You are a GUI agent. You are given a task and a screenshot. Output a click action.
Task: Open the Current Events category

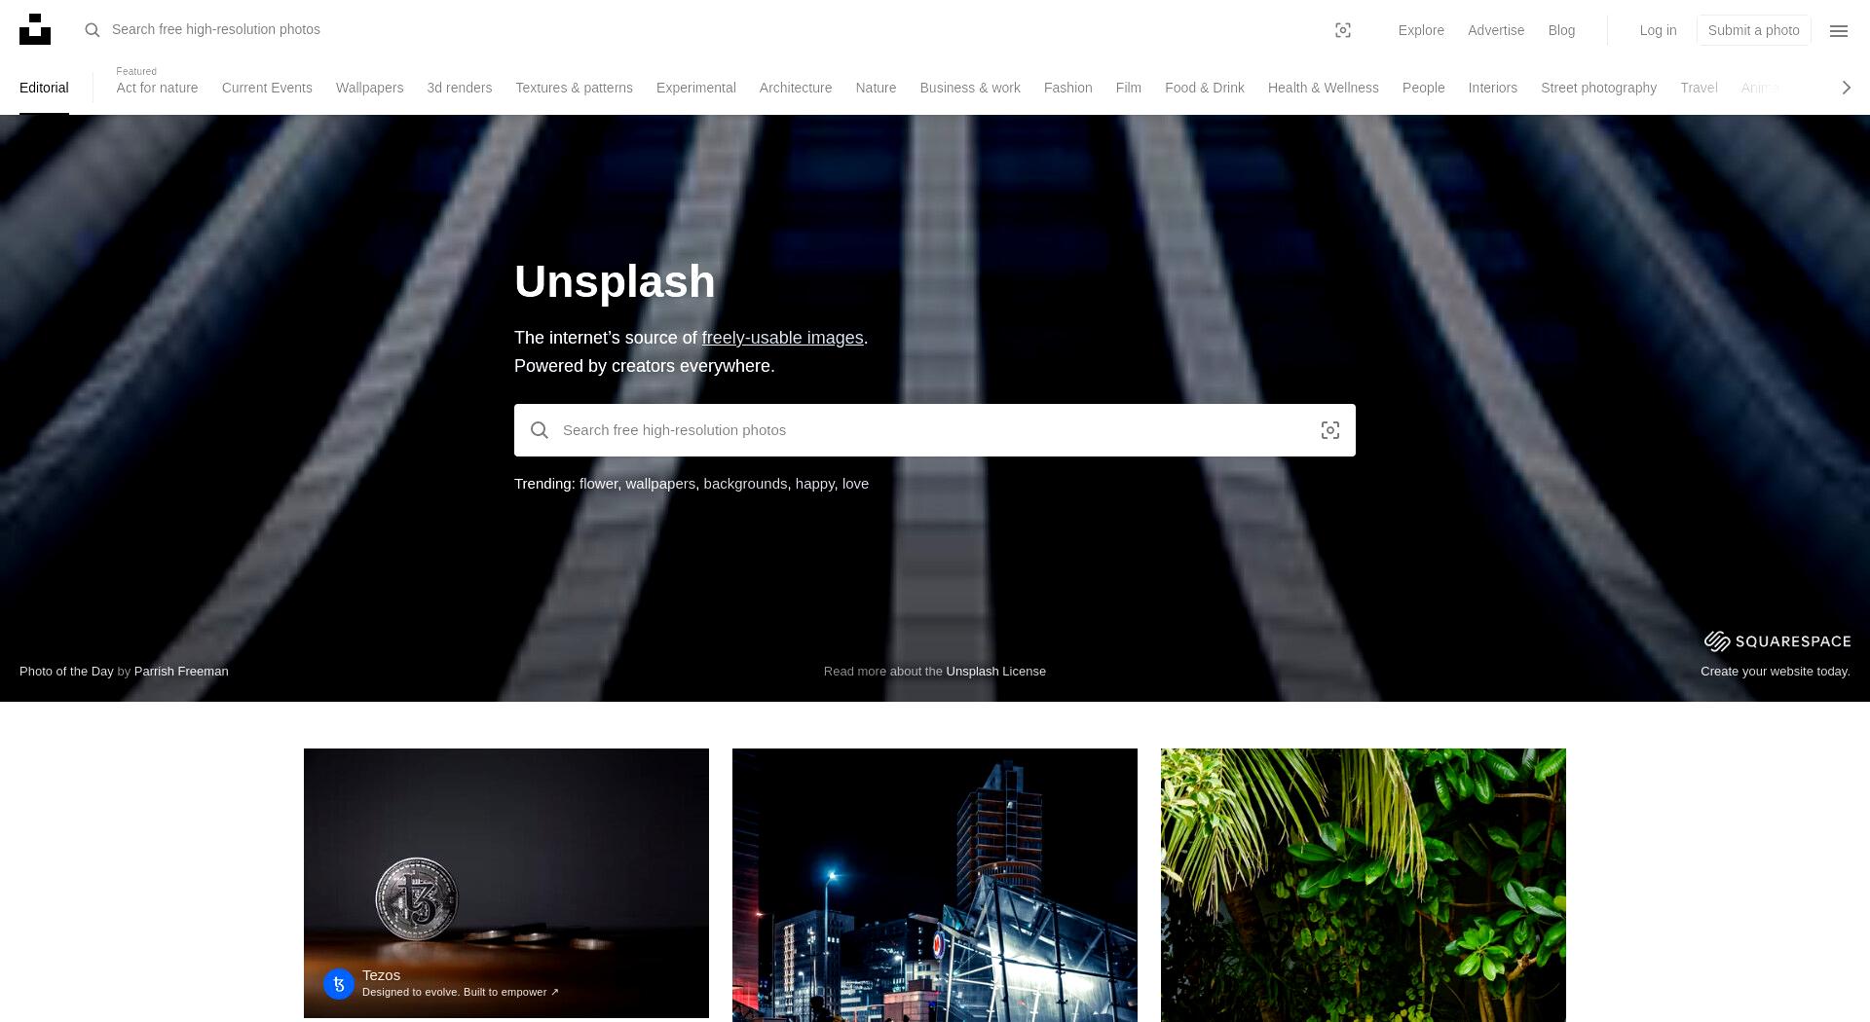[267, 88]
